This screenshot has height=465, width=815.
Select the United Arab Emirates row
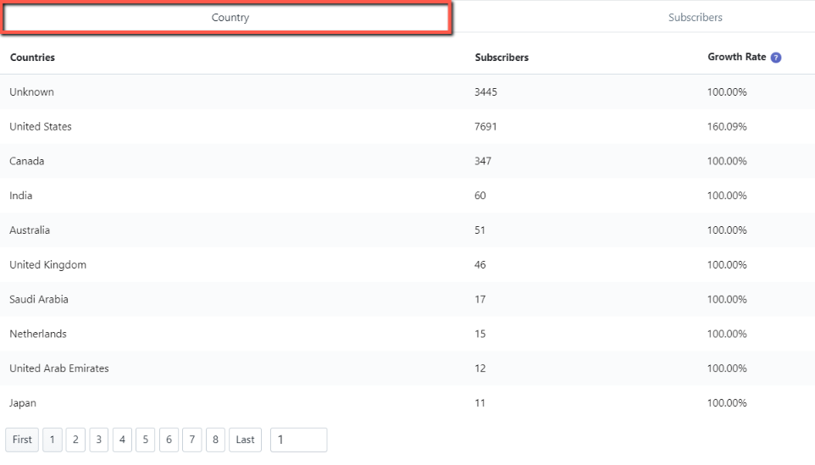[x=407, y=368]
